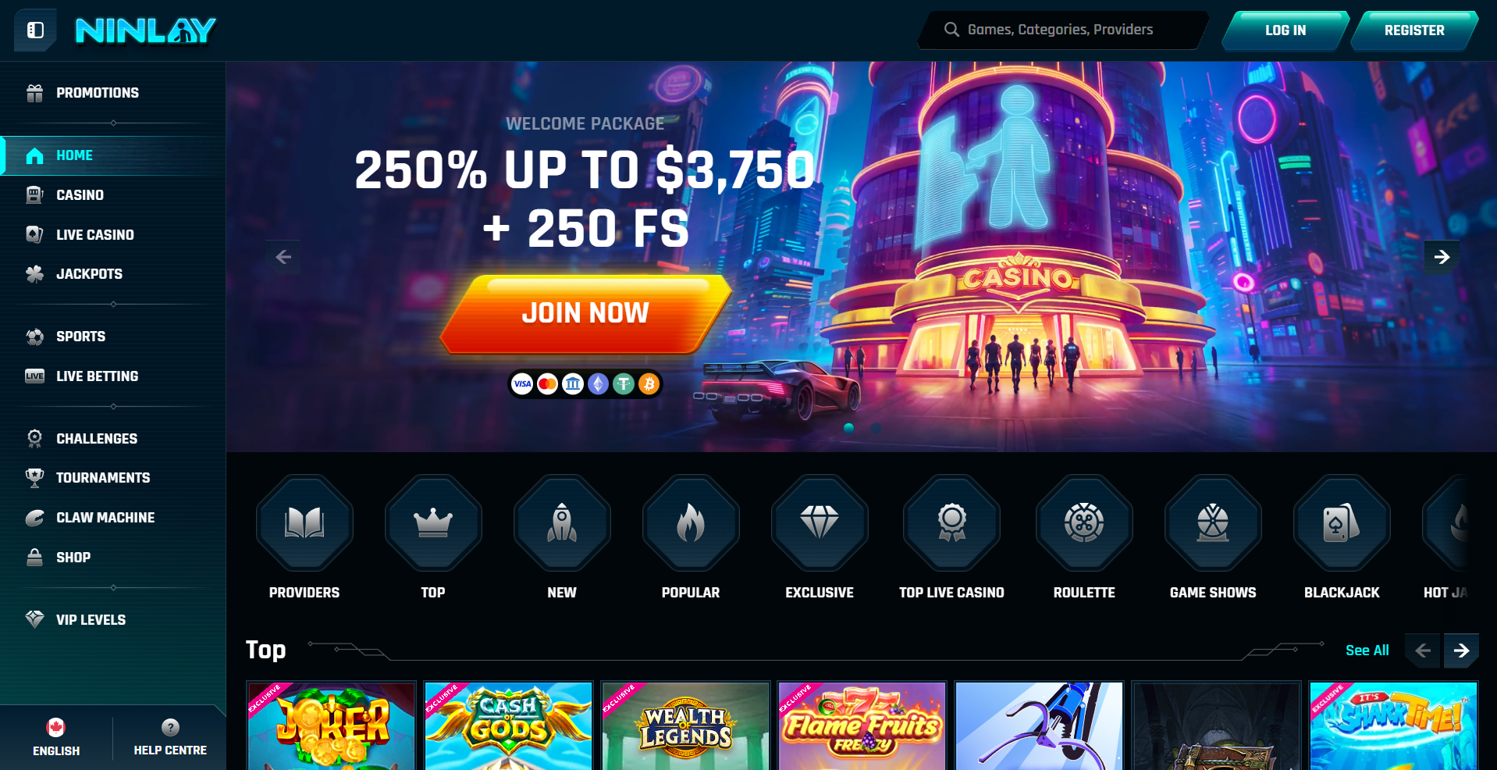Open the Game Shows category icon

pos(1213,522)
